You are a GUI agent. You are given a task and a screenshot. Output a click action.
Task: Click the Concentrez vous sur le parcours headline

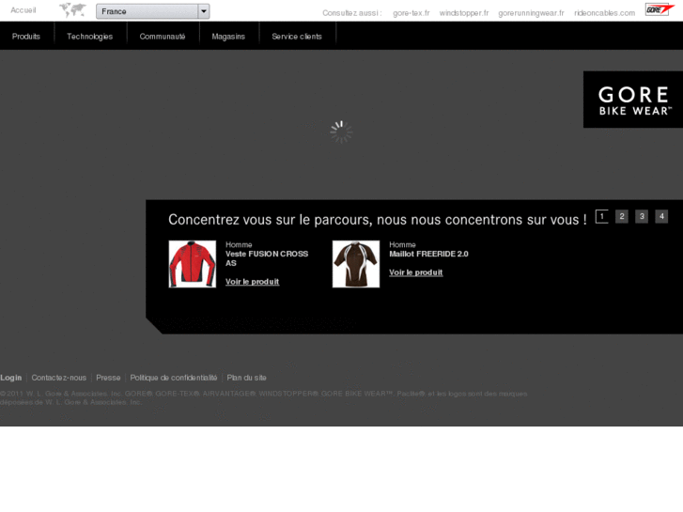[378, 219]
